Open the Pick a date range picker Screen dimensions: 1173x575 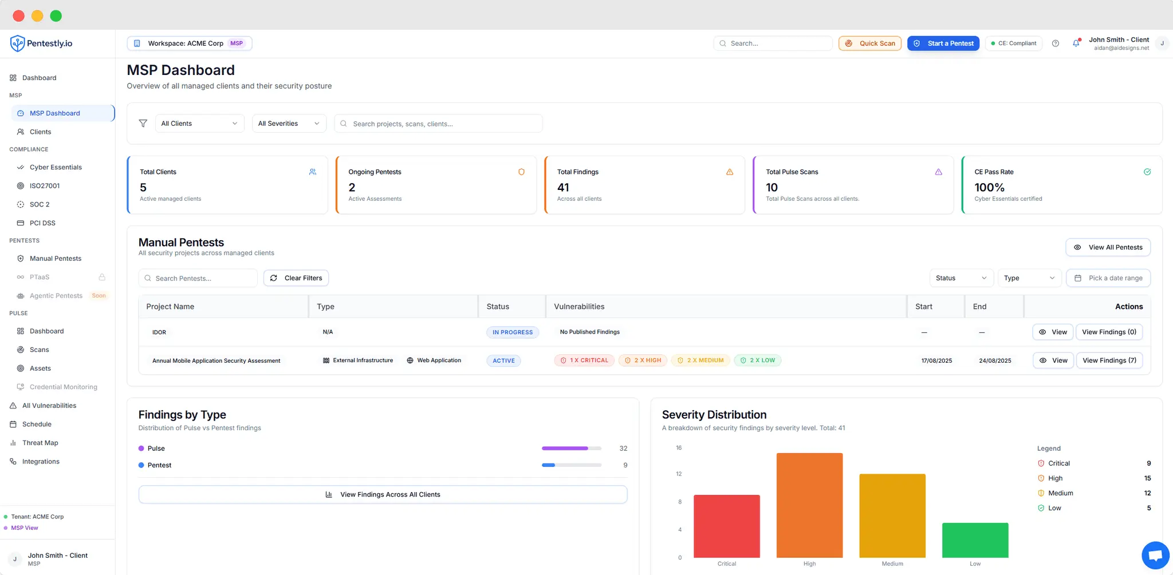pyautogui.click(x=1108, y=278)
